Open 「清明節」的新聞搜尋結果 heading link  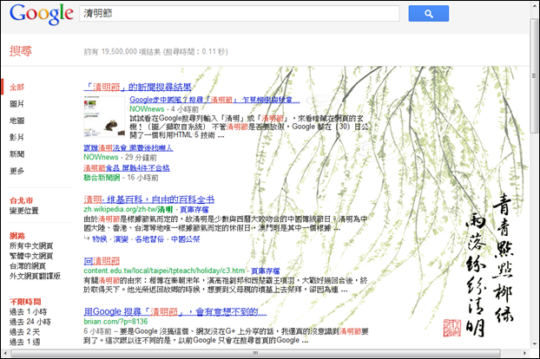coord(137,87)
